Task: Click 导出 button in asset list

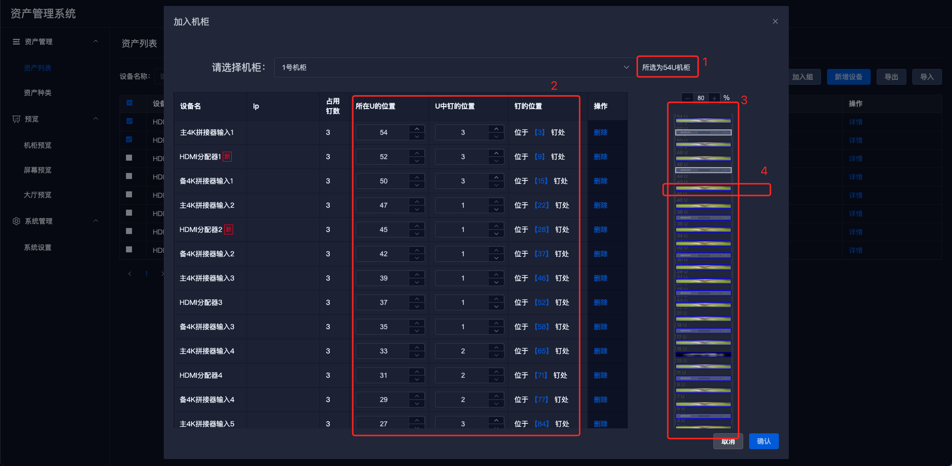Action: (891, 77)
